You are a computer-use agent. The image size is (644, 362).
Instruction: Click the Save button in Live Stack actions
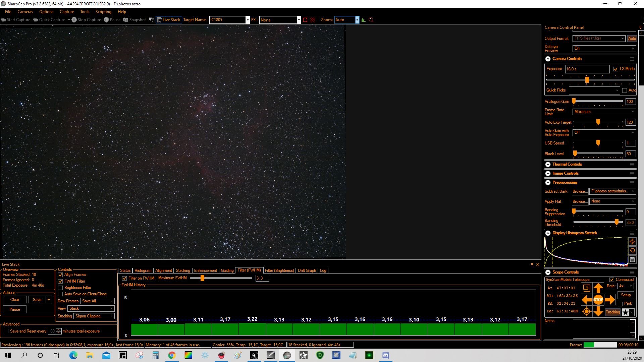click(x=37, y=300)
